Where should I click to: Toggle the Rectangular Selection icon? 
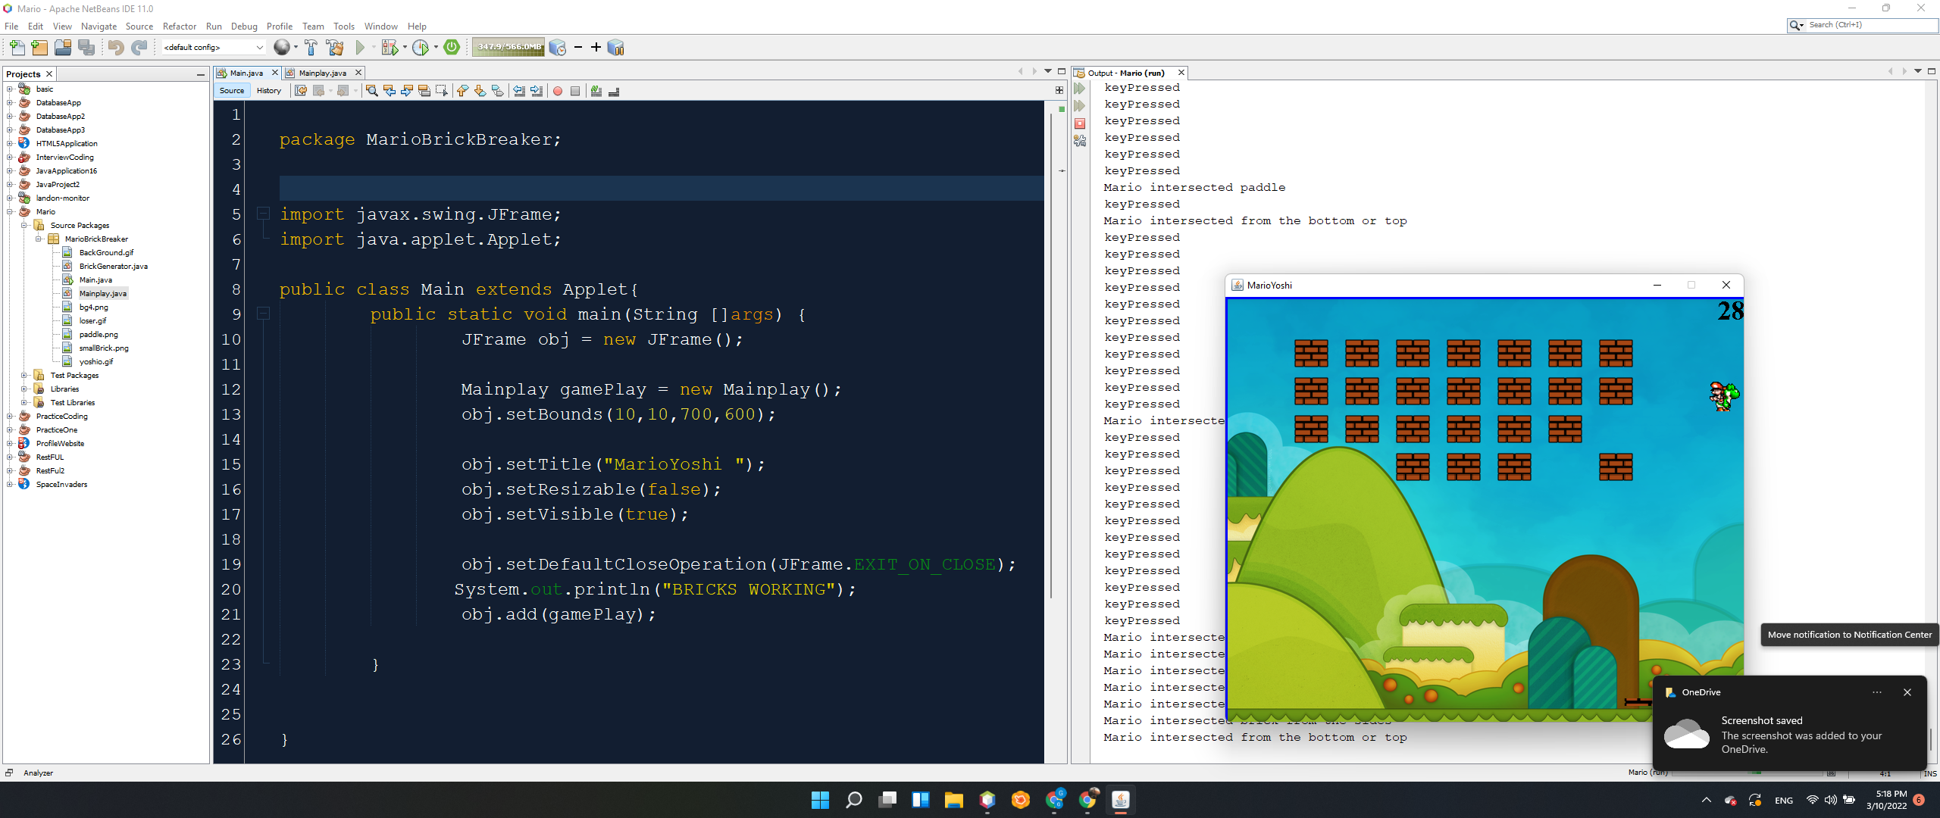(x=442, y=91)
